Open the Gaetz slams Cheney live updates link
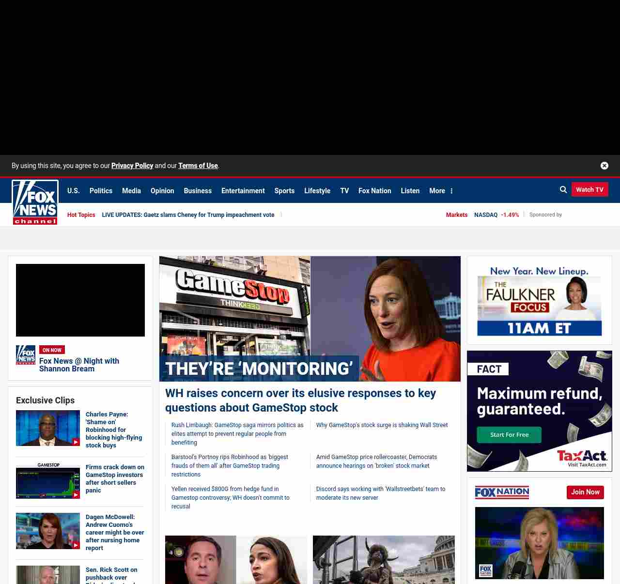This screenshot has height=584, width=620. (x=188, y=215)
